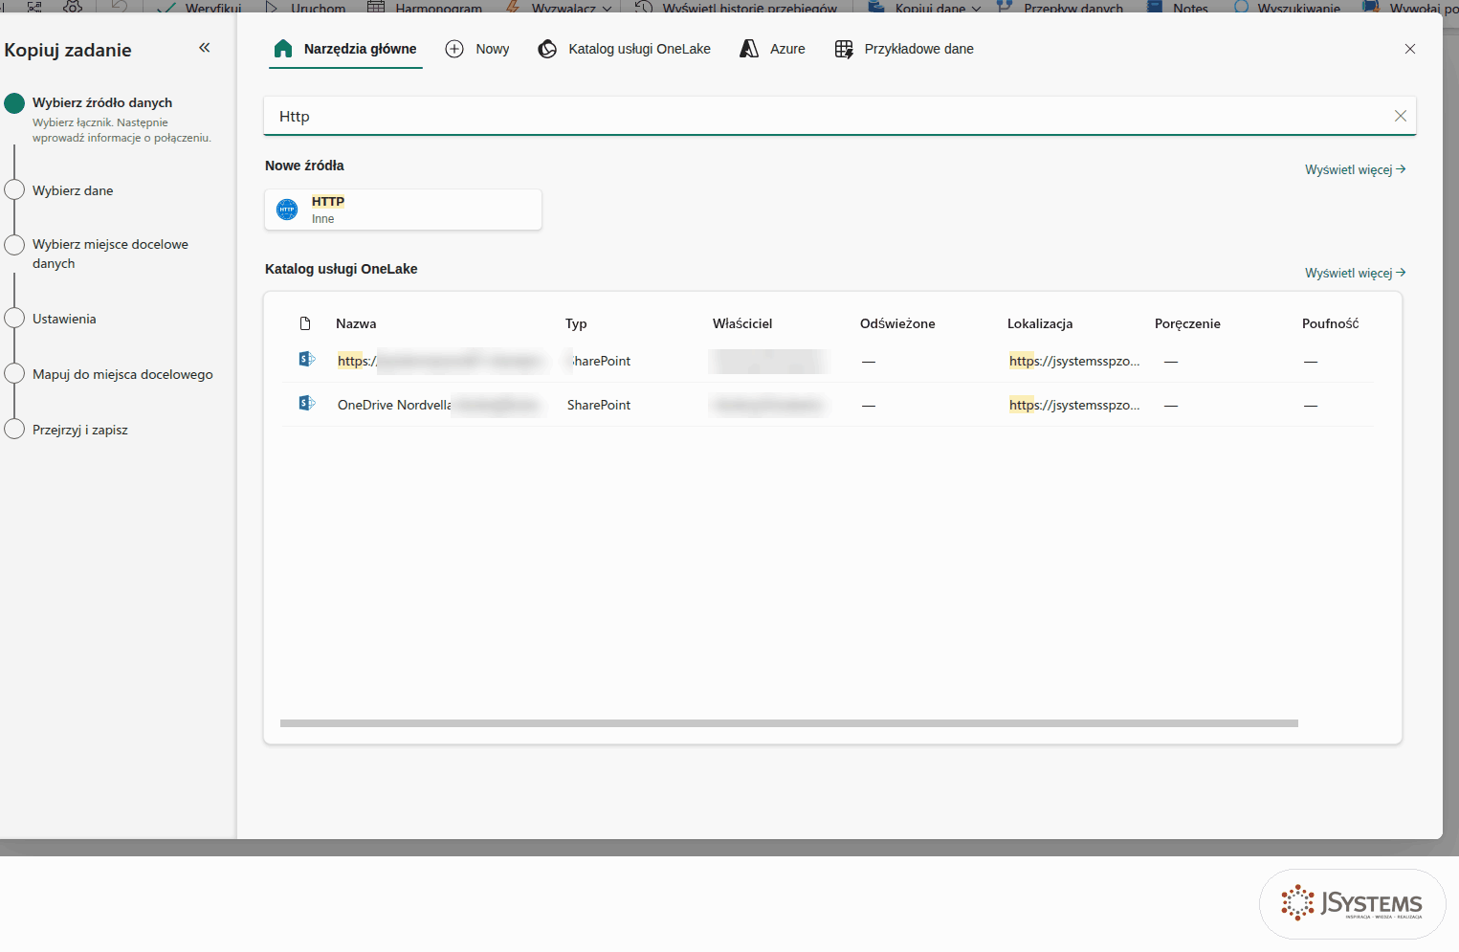Click Wyświetl historię przebiegów in background toolbar
1459x952 pixels.
tap(737, 7)
